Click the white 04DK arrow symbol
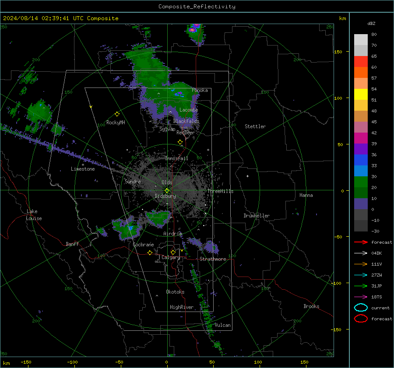This screenshot has height=368, width=394. click(361, 253)
